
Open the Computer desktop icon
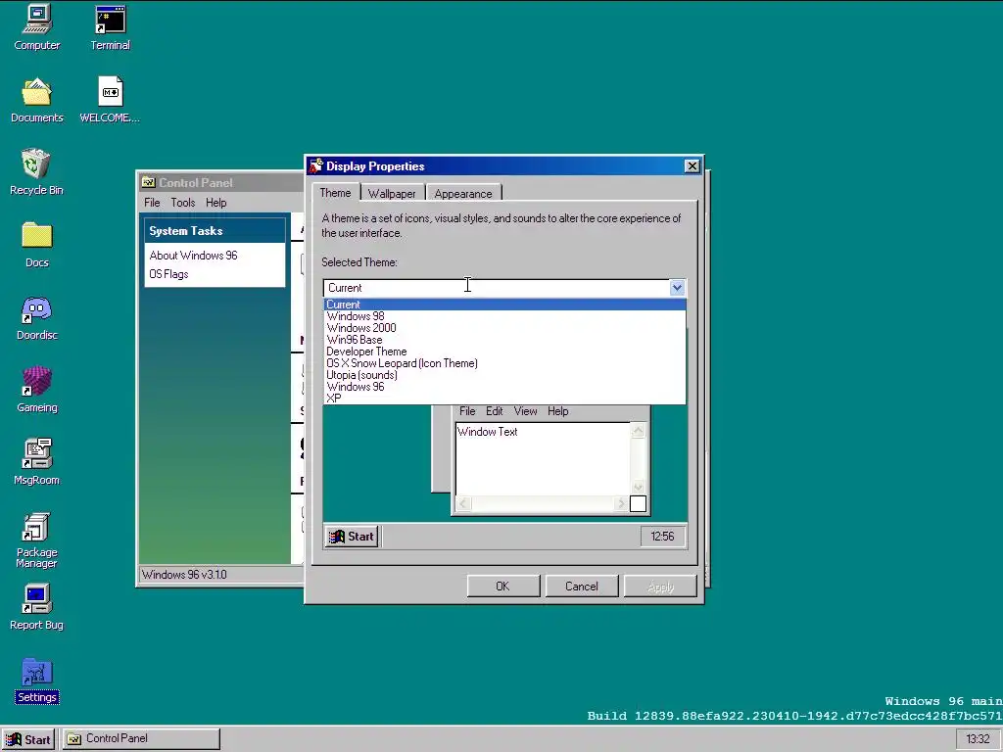[36, 26]
